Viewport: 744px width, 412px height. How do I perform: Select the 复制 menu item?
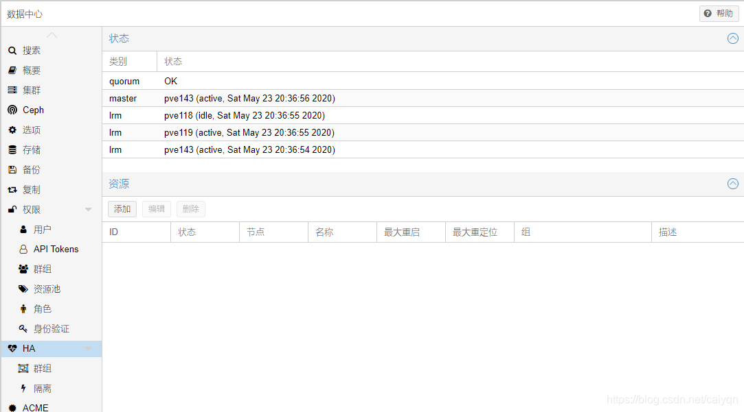52,189
